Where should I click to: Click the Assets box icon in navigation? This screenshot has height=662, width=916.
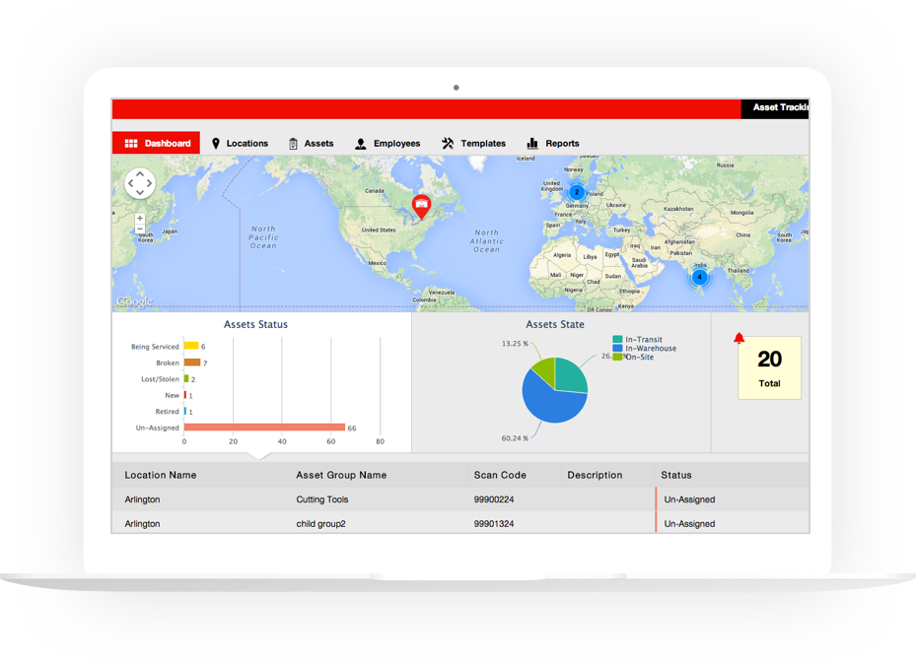(292, 143)
